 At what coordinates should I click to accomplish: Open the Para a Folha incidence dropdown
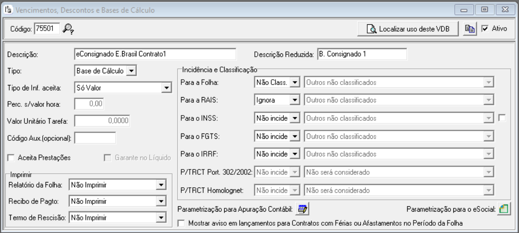[295, 83]
